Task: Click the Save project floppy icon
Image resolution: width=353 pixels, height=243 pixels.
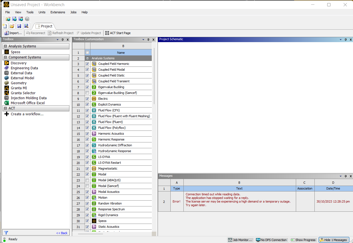Action: (x=19, y=26)
